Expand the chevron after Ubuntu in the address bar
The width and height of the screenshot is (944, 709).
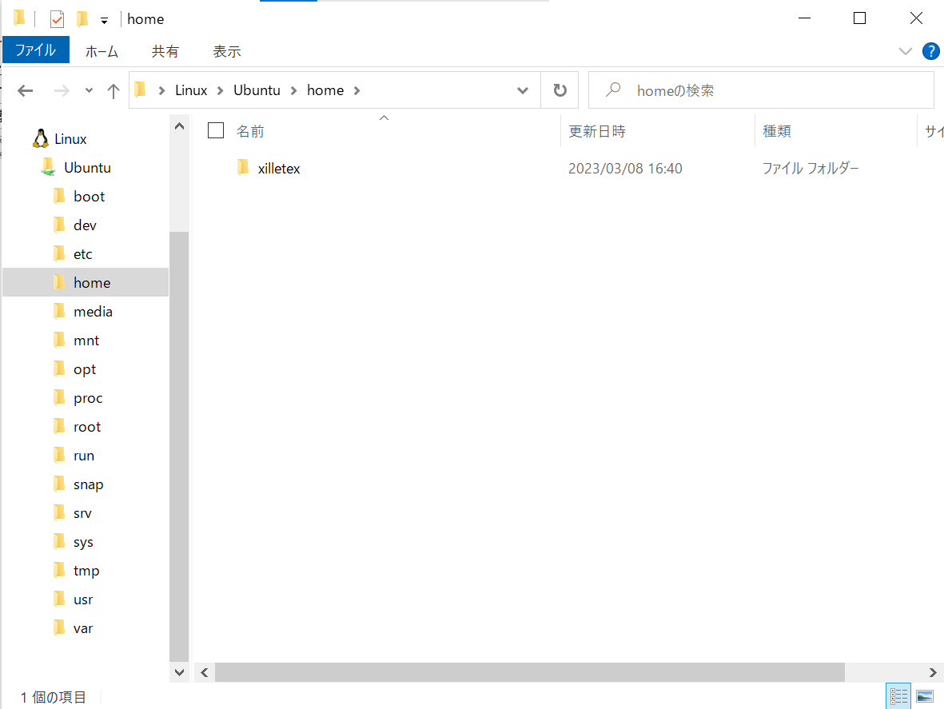pos(294,90)
